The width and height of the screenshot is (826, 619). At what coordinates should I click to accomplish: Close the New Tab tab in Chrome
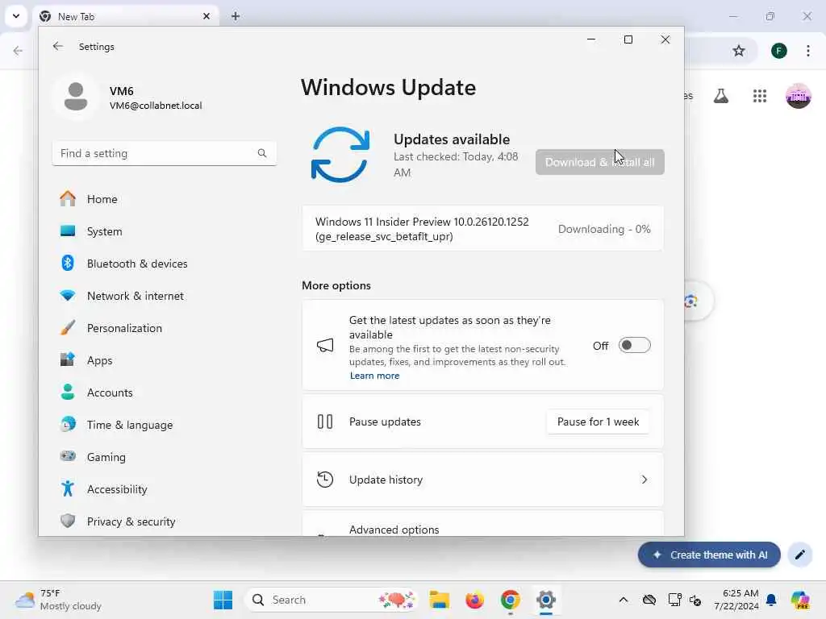[x=206, y=16]
